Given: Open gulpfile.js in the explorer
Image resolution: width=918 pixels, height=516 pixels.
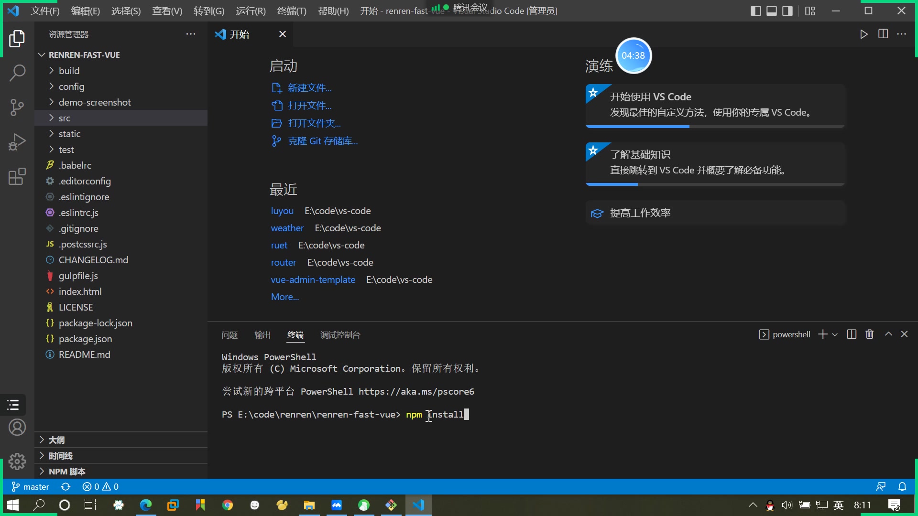Looking at the screenshot, I should pyautogui.click(x=121, y=276).
